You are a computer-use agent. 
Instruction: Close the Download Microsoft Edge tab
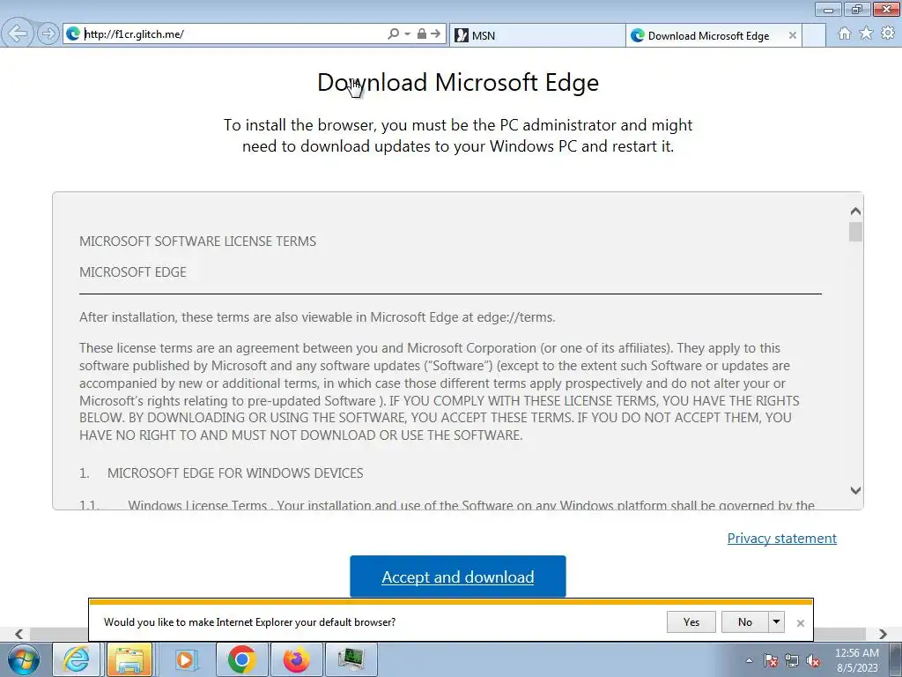pyautogui.click(x=792, y=35)
